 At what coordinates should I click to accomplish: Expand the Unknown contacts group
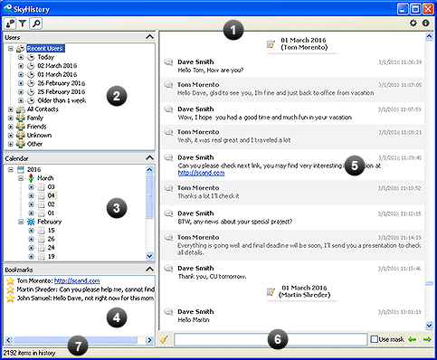click(x=11, y=136)
